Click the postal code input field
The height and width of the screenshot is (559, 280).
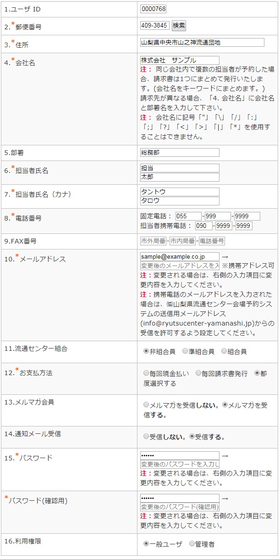pos(155,26)
